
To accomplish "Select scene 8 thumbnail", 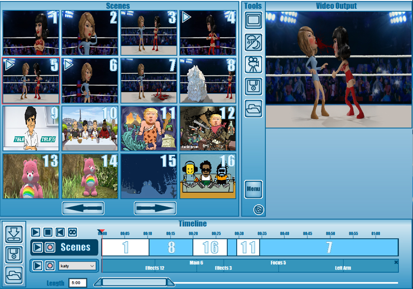I will point(208,81).
